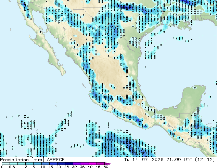Click the 35–40 mm magenta legend swatch

click(x=85, y=164)
